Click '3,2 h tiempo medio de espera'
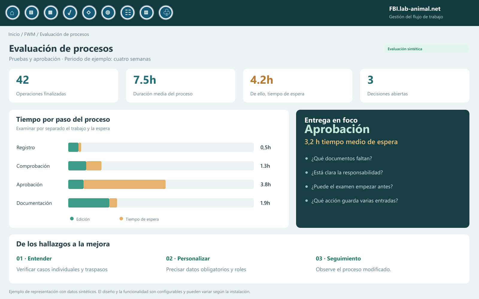This screenshot has height=299, width=479. pos(351,142)
